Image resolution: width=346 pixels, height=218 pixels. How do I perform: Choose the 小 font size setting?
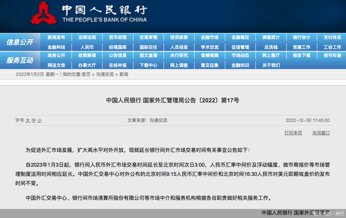coord(39,120)
